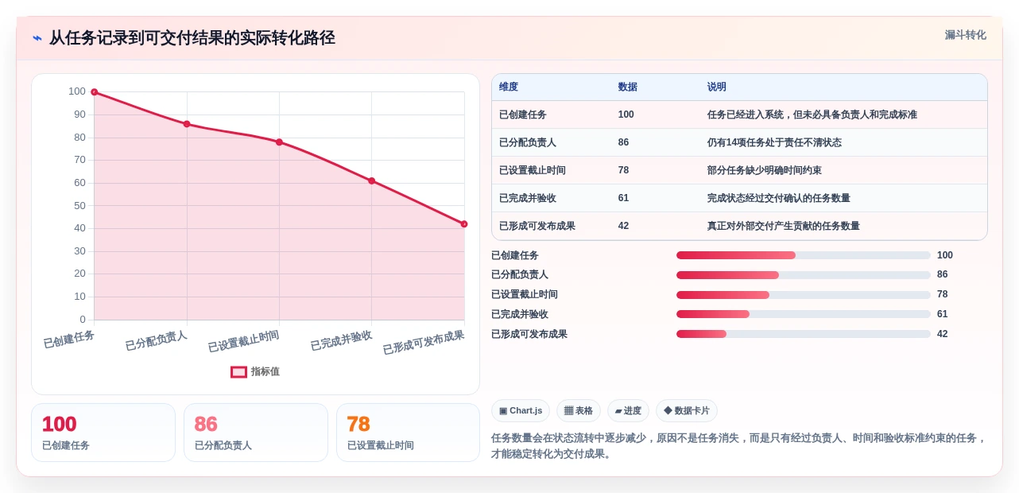Click the lightning icon beside the title
This screenshot has width=1019, height=493.
37,38
